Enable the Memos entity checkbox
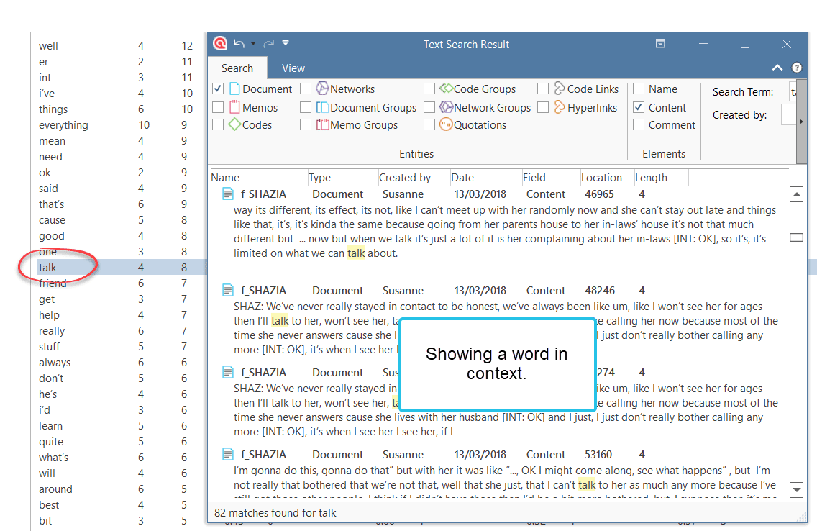Screen dimensions: 817x531 [x=219, y=107]
